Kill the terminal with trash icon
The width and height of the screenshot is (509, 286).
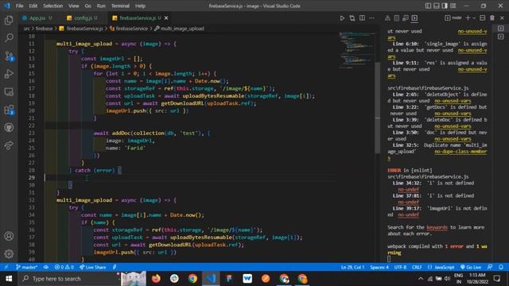tap(492, 18)
